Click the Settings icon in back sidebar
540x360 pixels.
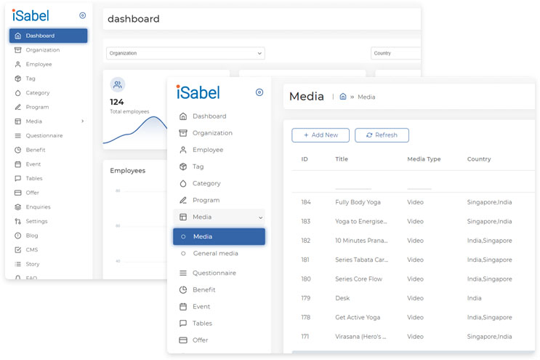click(18, 221)
